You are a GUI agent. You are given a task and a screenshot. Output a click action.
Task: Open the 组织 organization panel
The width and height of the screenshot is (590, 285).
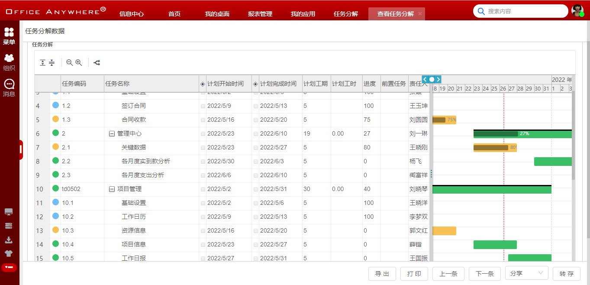9,62
